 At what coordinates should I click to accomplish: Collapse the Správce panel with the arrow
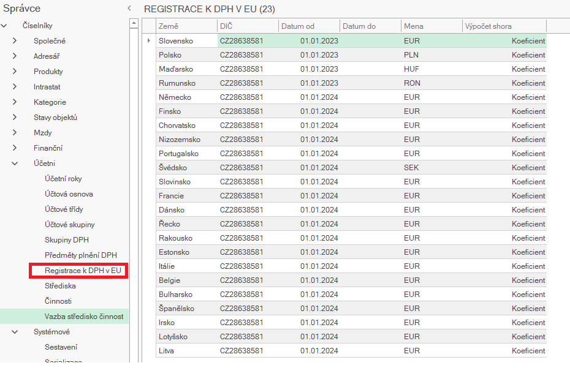point(129,9)
